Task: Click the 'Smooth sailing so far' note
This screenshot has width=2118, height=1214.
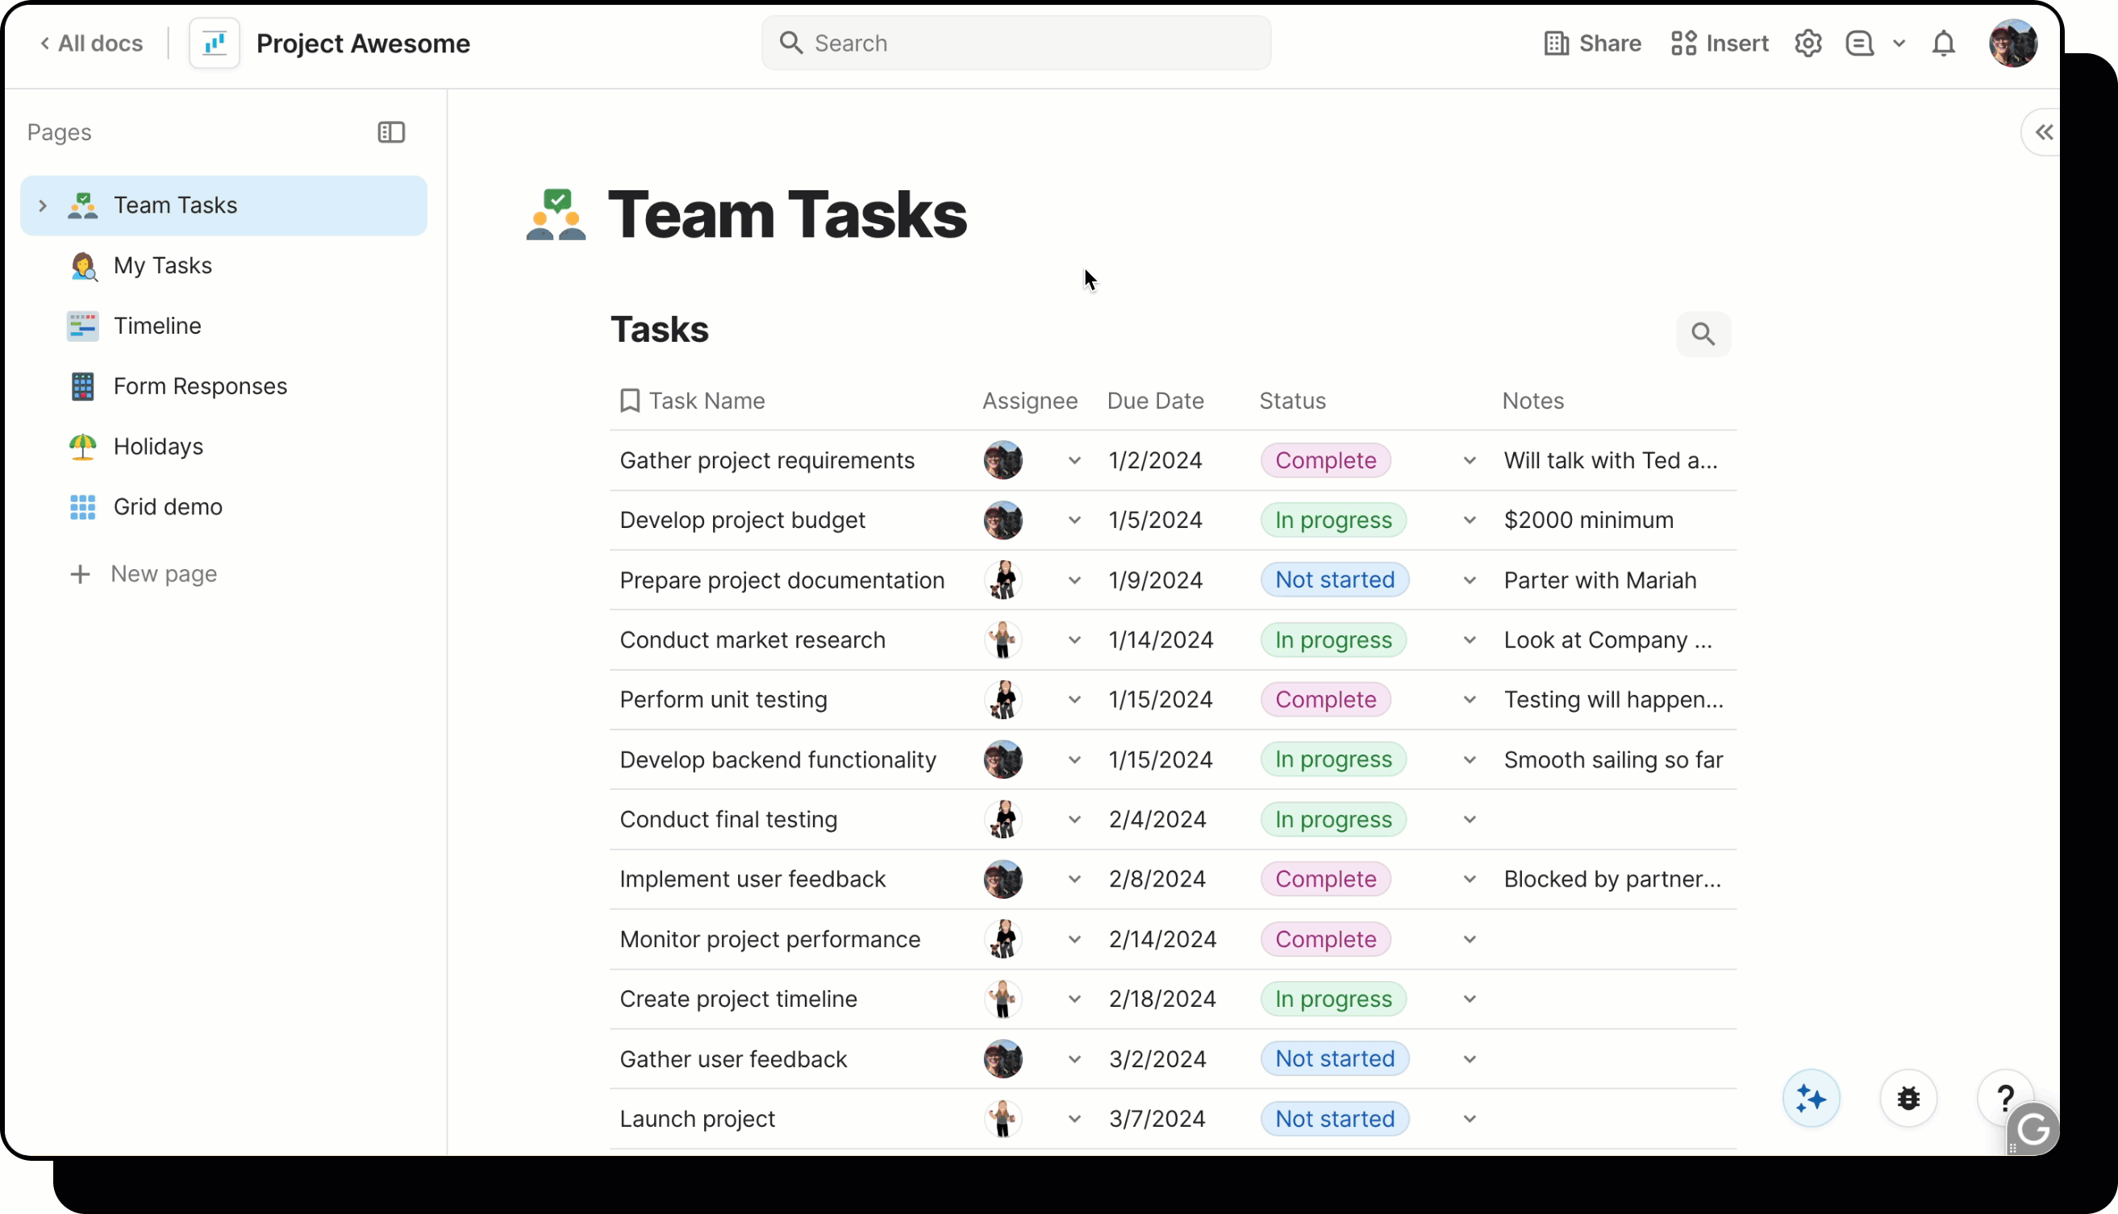Action: (x=1612, y=759)
